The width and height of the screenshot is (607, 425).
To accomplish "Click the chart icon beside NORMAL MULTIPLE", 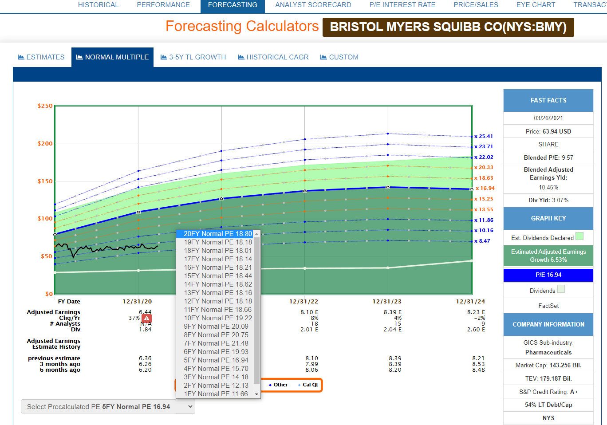I will click(79, 57).
